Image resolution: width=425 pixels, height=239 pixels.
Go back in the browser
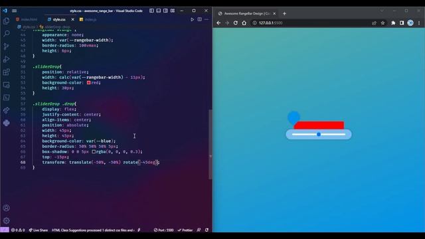[x=218, y=23]
